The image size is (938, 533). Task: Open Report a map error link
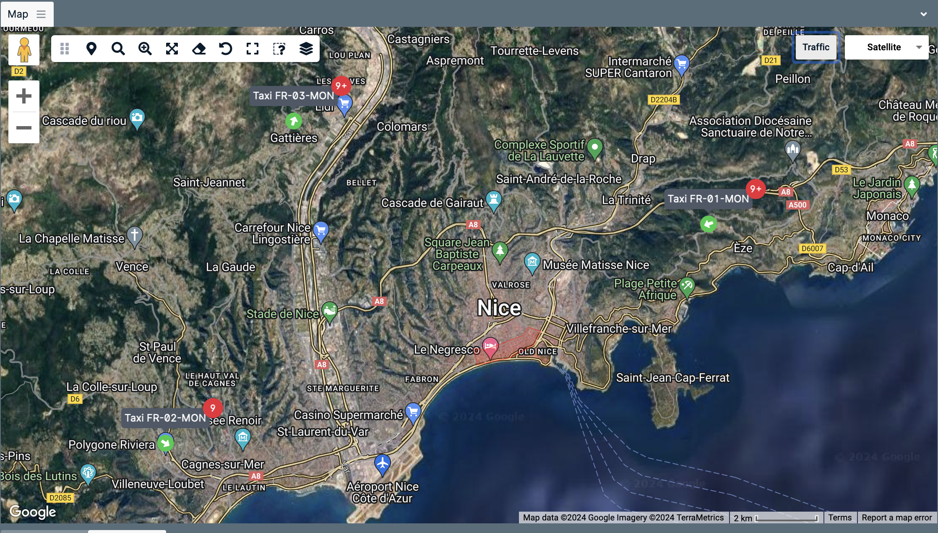tap(896, 517)
